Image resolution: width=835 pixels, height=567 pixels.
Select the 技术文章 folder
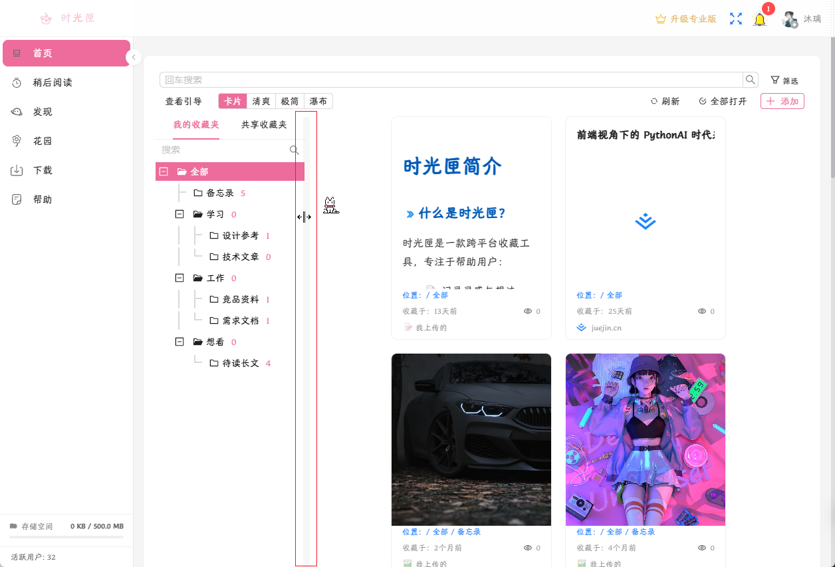(x=240, y=257)
